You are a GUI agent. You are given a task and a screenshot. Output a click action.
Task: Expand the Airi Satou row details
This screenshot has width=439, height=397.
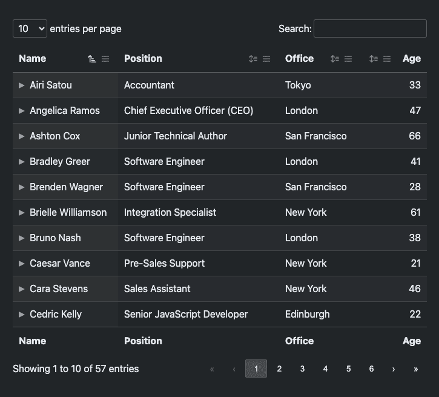(22, 85)
